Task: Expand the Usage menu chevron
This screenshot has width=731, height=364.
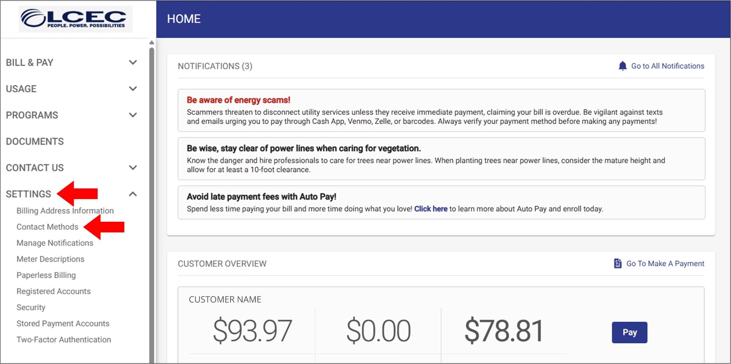Action: point(133,89)
